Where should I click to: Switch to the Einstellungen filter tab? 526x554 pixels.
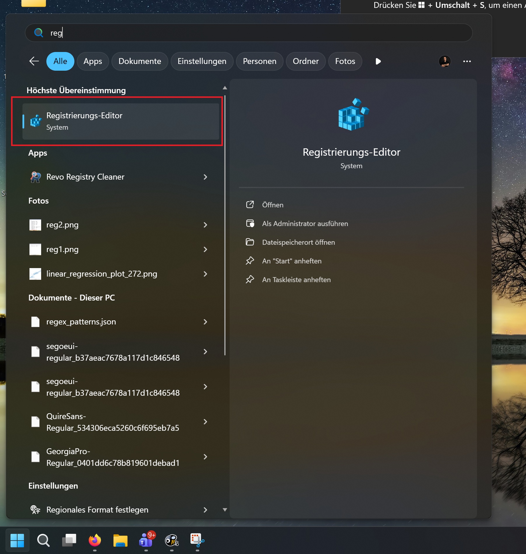[x=202, y=61]
